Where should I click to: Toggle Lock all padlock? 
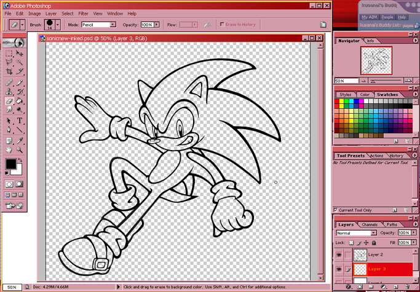[x=374, y=243]
